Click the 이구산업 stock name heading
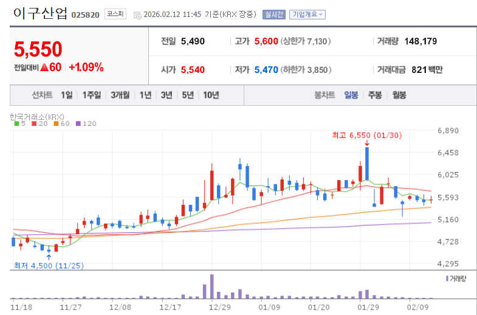477x315 pixels. 40,13
